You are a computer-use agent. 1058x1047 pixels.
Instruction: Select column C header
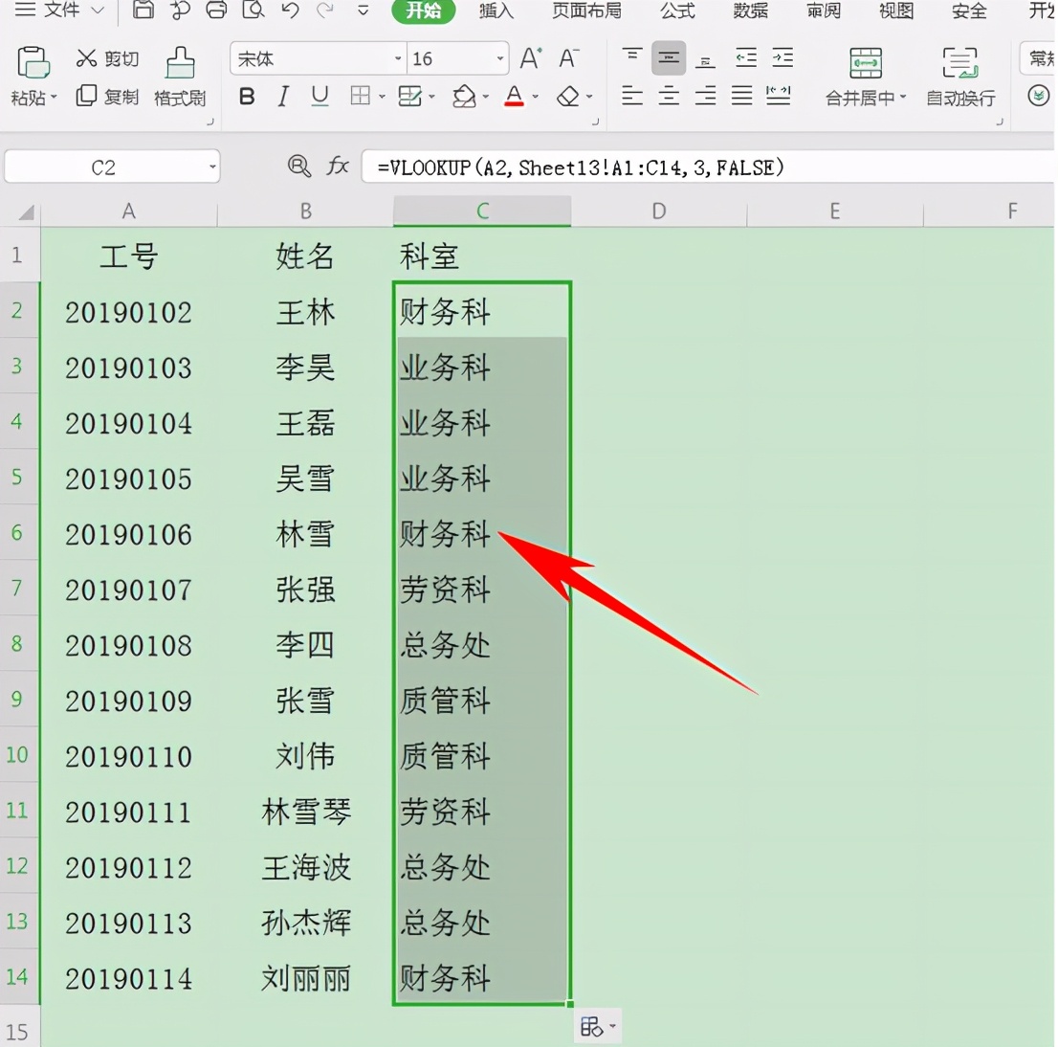tap(482, 212)
